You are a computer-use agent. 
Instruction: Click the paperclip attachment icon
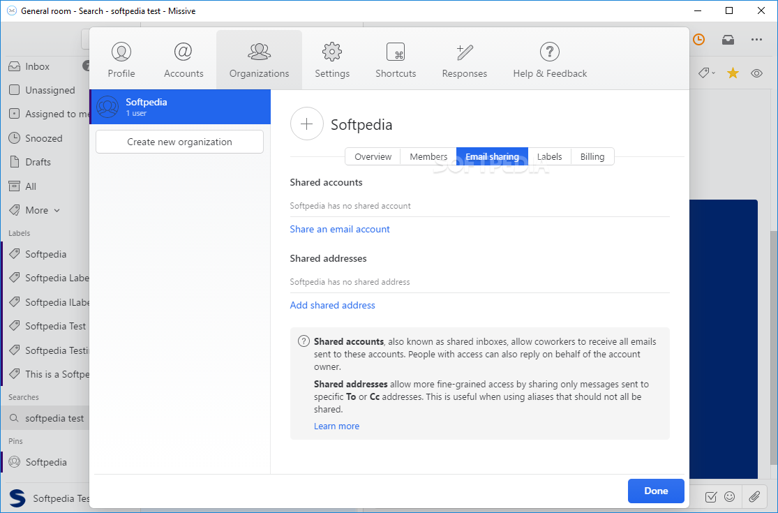754,496
